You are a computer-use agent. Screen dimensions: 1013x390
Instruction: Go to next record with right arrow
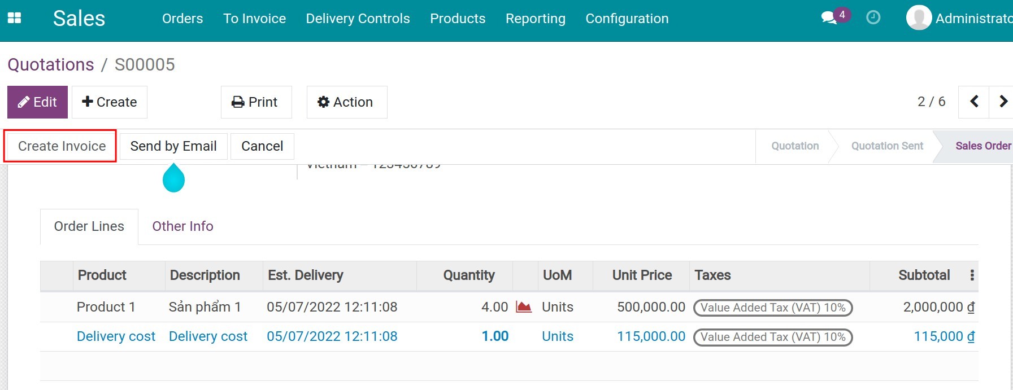pos(1003,102)
